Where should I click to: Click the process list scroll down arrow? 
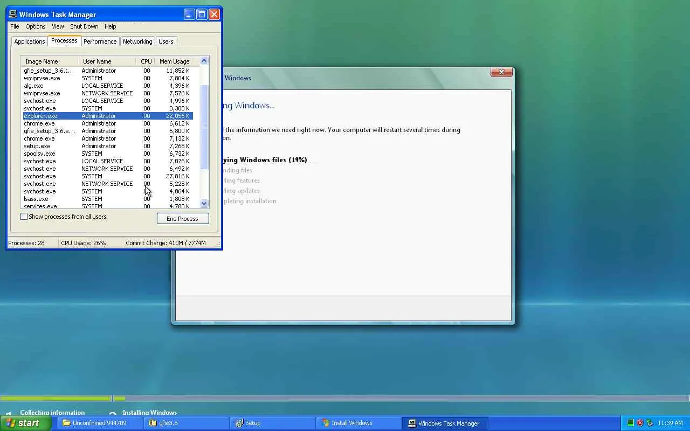point(204,204)
